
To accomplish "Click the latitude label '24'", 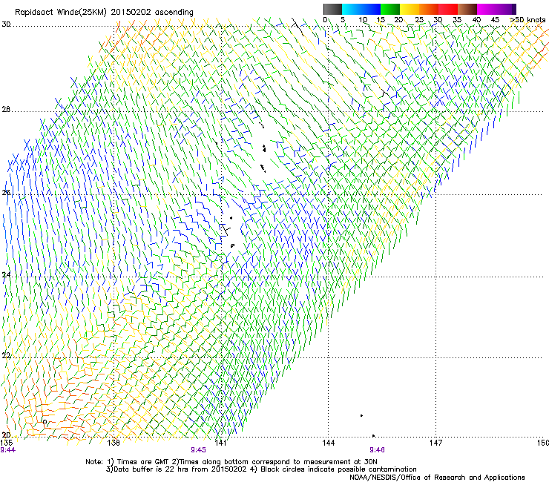I will pyautogui.click(x=6, y=275).
